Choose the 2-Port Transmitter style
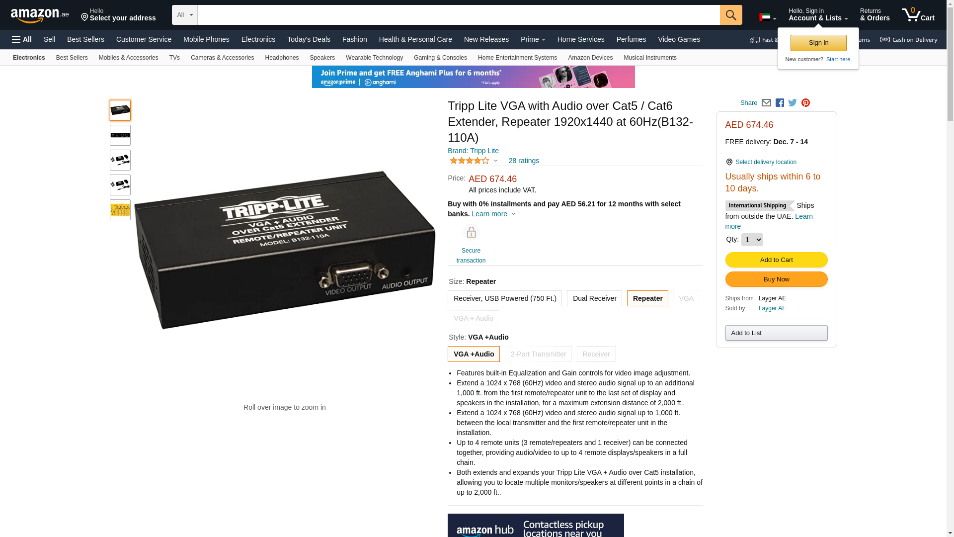 [538, 354]
